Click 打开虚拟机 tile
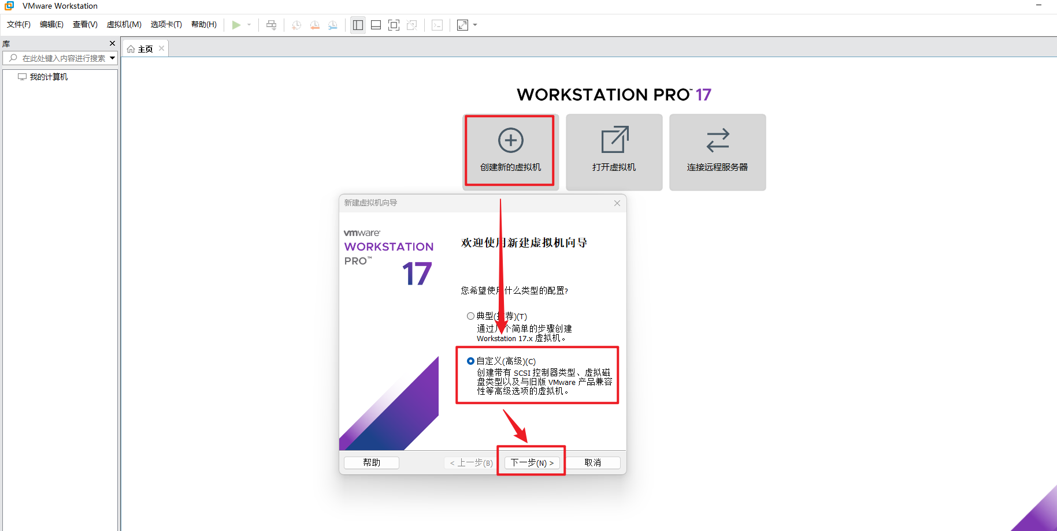 pyautogui.click(x=614, y=152)
